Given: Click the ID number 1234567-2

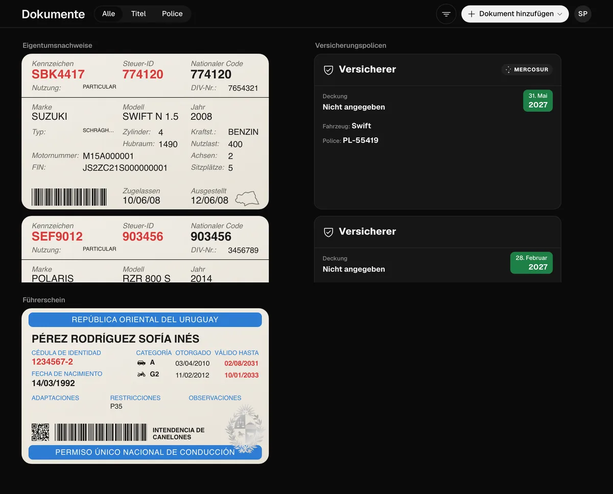Looking at the screenshot, I should click(x=52, y=362).
